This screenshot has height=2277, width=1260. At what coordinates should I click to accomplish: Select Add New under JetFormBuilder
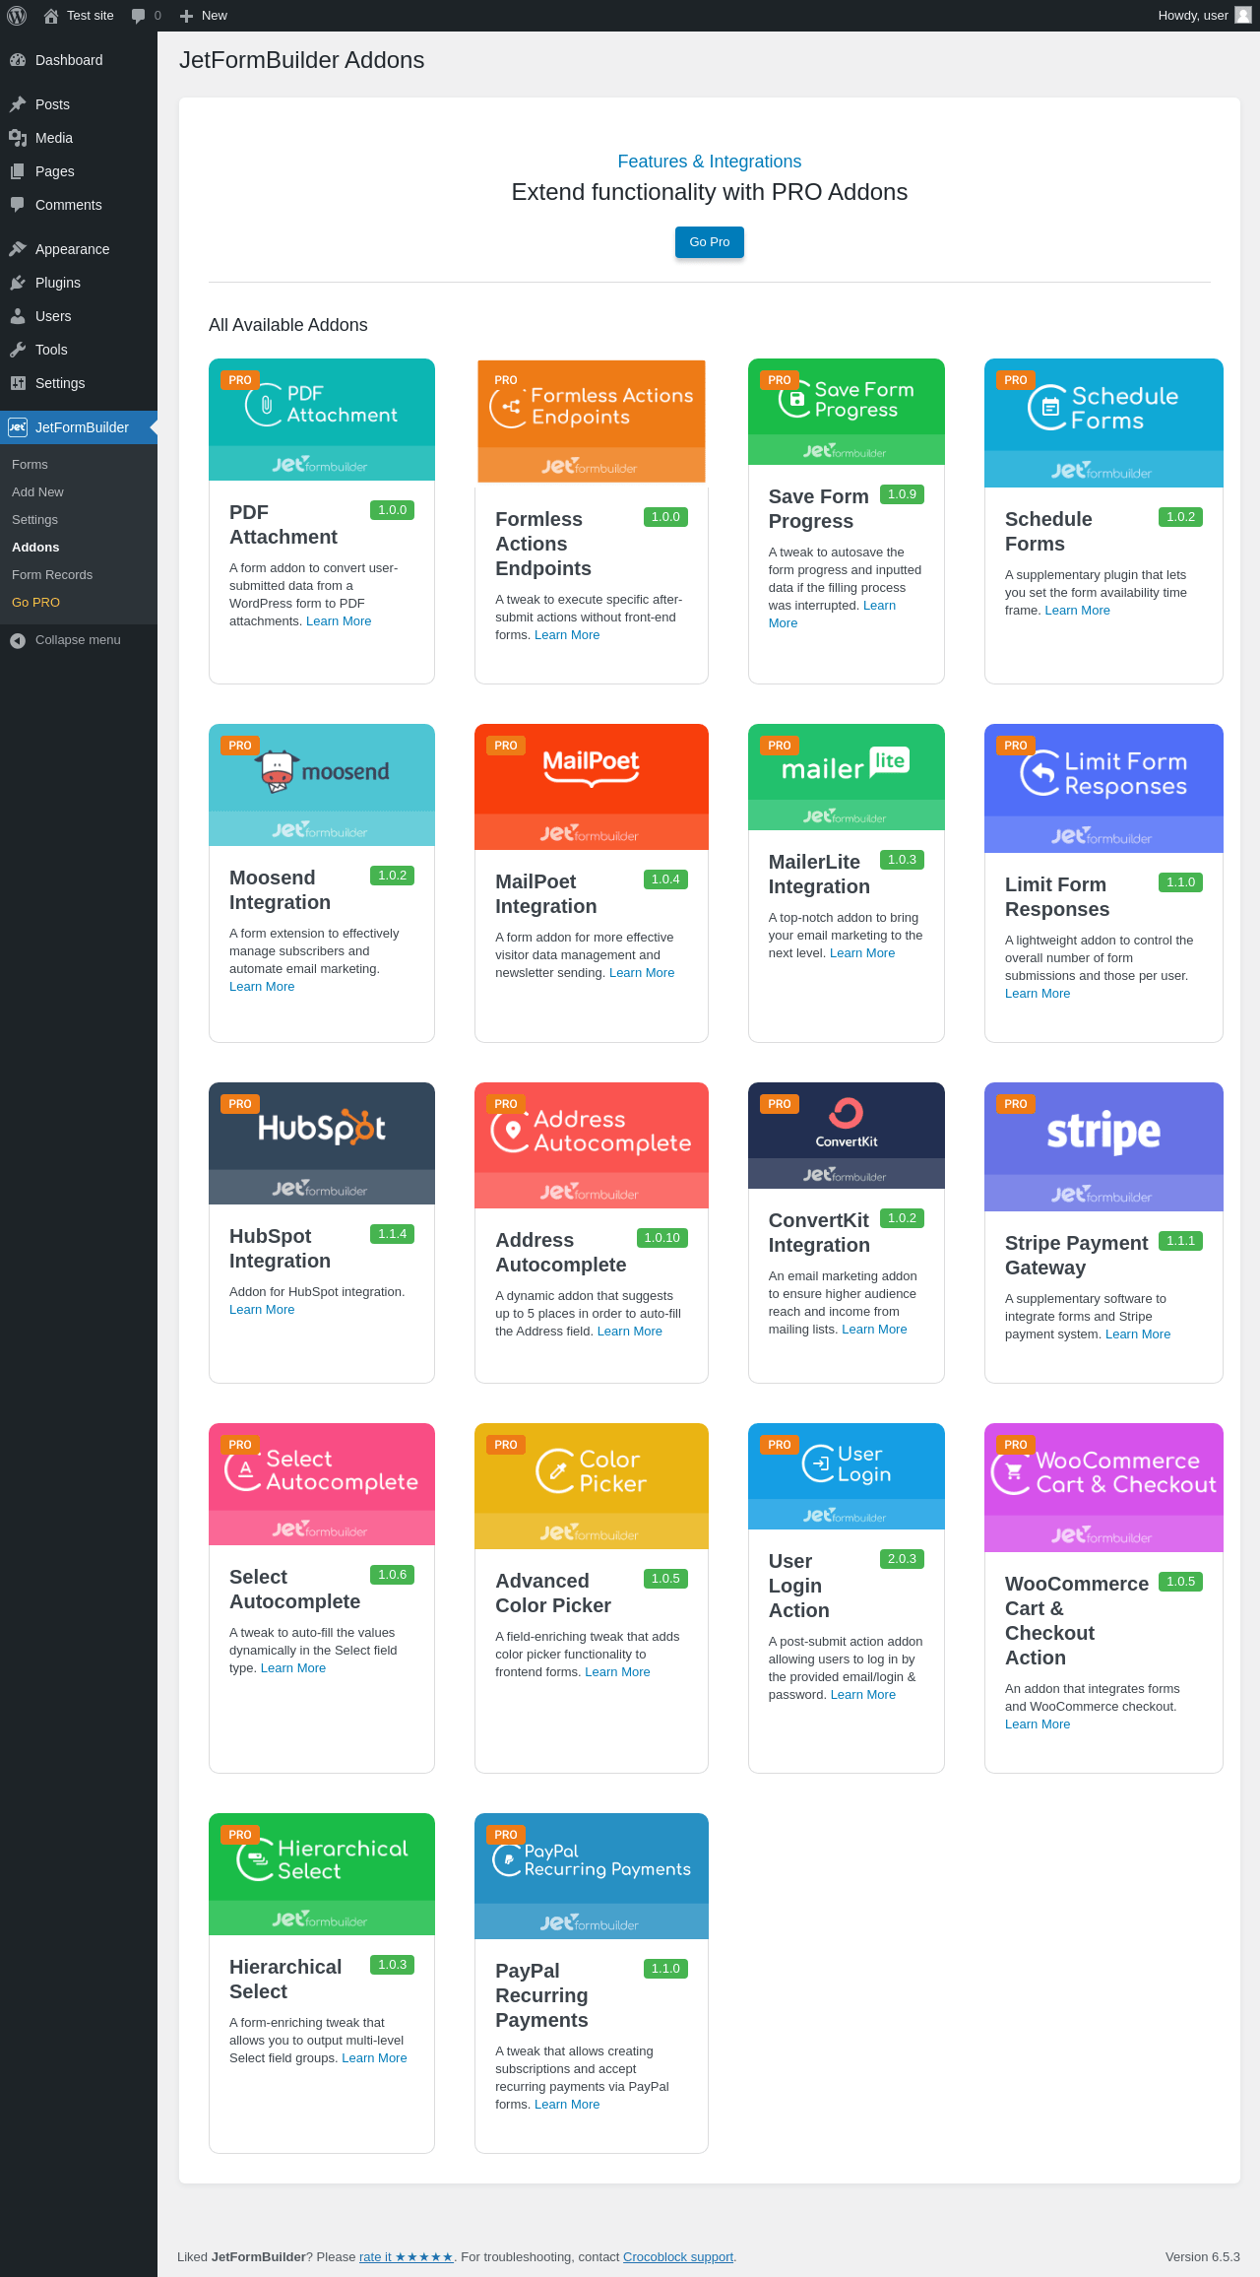coord(37,492)
